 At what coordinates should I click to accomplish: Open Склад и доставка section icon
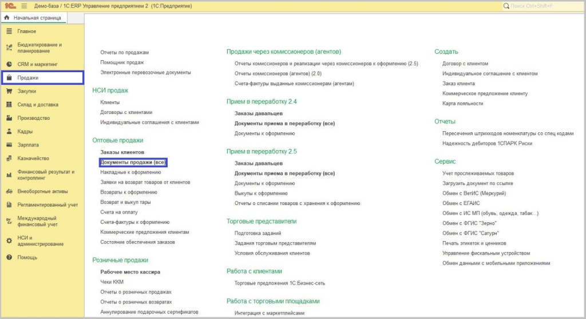tap(9, 105)
